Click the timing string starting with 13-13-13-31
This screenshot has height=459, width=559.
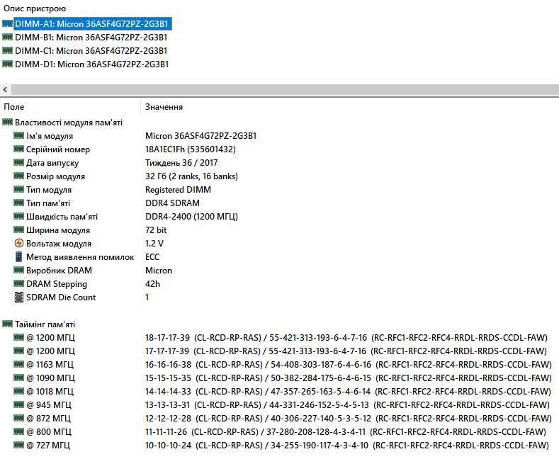[347, 405]
